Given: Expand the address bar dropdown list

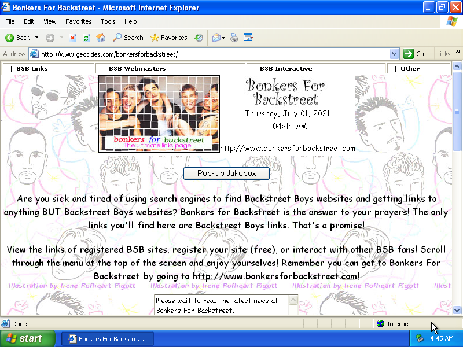Looking at the screenshot, I should coord(394,54).
